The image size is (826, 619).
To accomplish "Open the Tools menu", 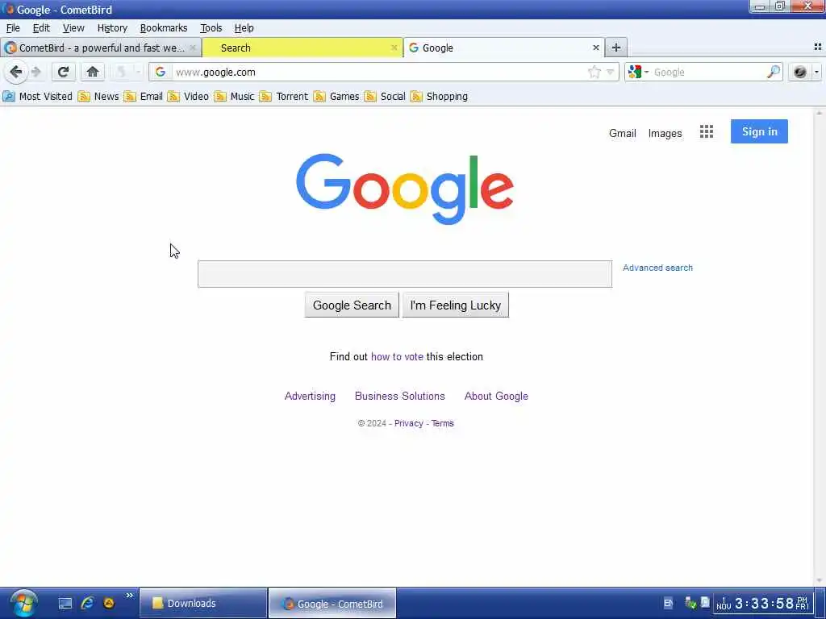I will pos(211,28).
